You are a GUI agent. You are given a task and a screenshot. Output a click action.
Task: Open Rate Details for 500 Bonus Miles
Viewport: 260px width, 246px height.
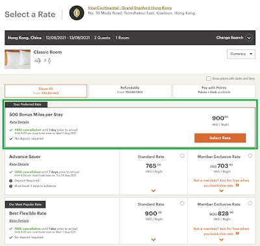coord(19,122)
